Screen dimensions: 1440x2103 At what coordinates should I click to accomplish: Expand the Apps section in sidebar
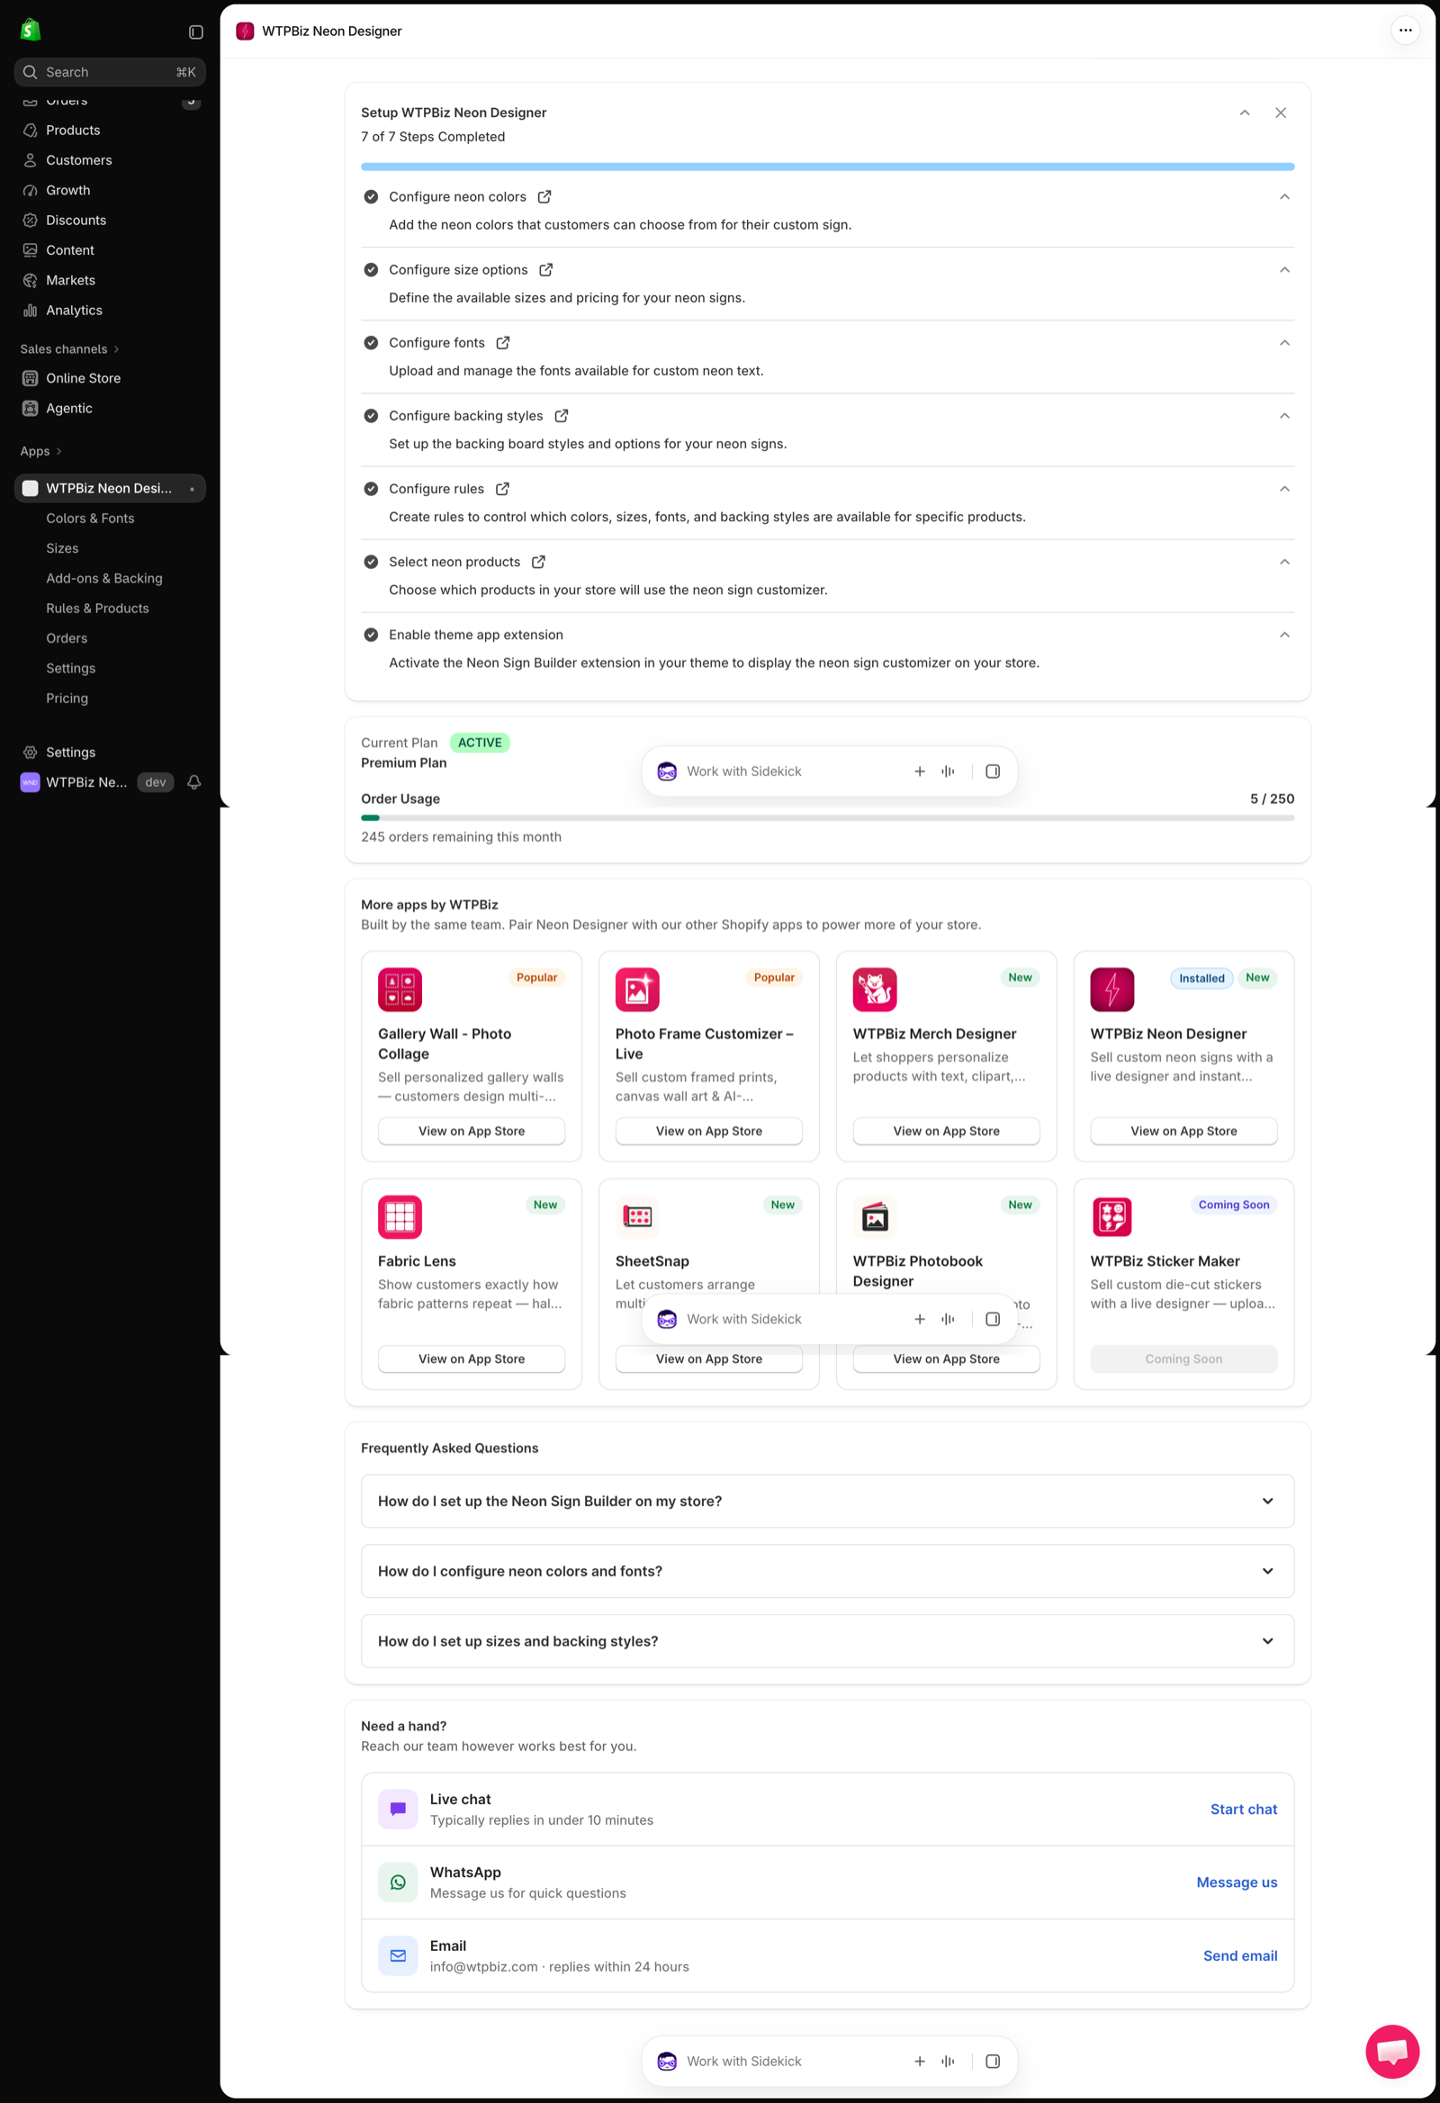[x=40, y=451]
